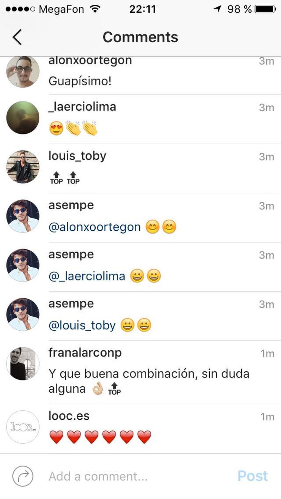Screen dimensions: 281x499
Task: Open alonxoortegon's profile picture
Action: [23, 72]
